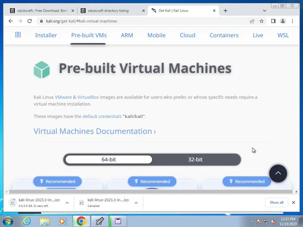Follow the VMware link
The image size is (303, 227).
pyautogui.click(x=63, y=97)
